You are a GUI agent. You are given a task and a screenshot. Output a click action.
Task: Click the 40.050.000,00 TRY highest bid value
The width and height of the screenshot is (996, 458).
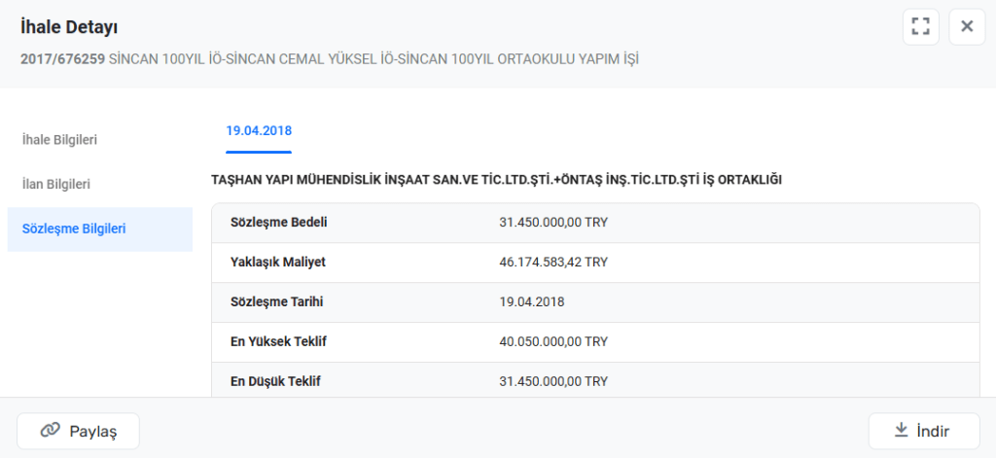[552, 341]
